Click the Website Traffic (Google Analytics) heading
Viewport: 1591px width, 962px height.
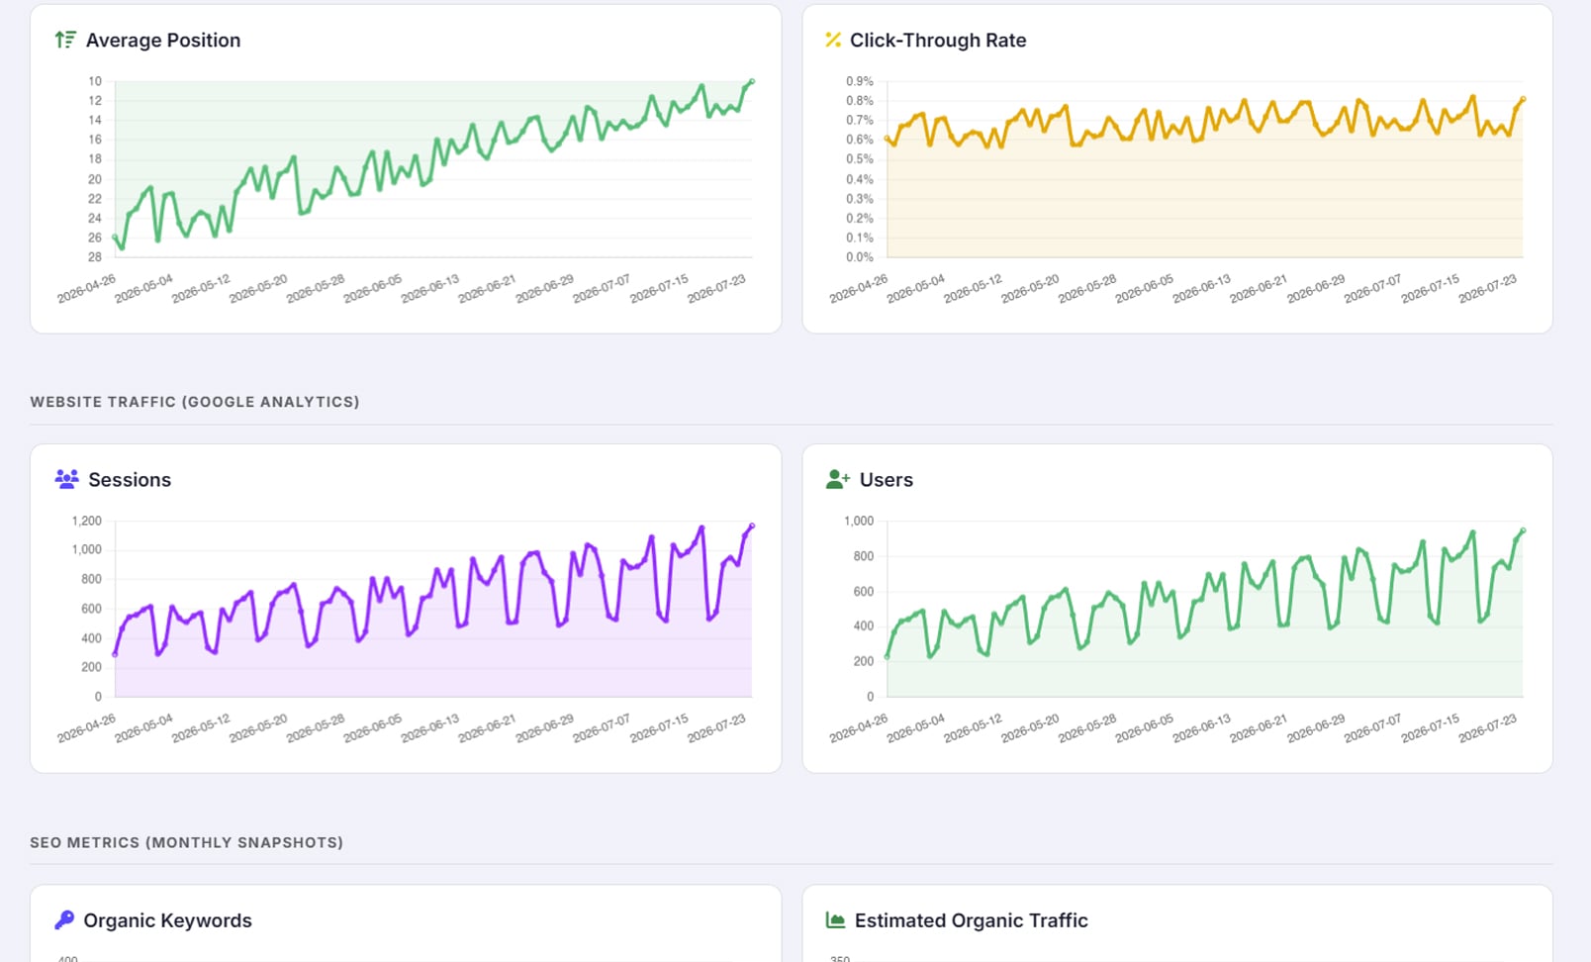click(x=195, y=402)
